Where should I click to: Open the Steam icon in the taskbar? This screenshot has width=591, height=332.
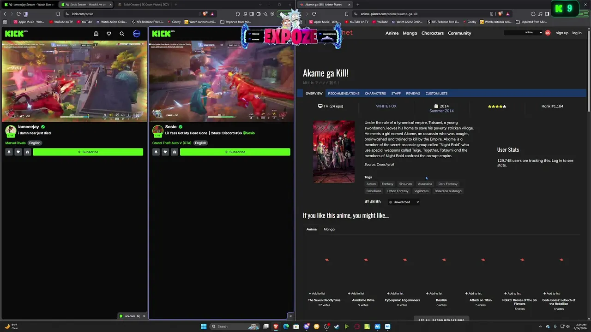tap(337, 326)
